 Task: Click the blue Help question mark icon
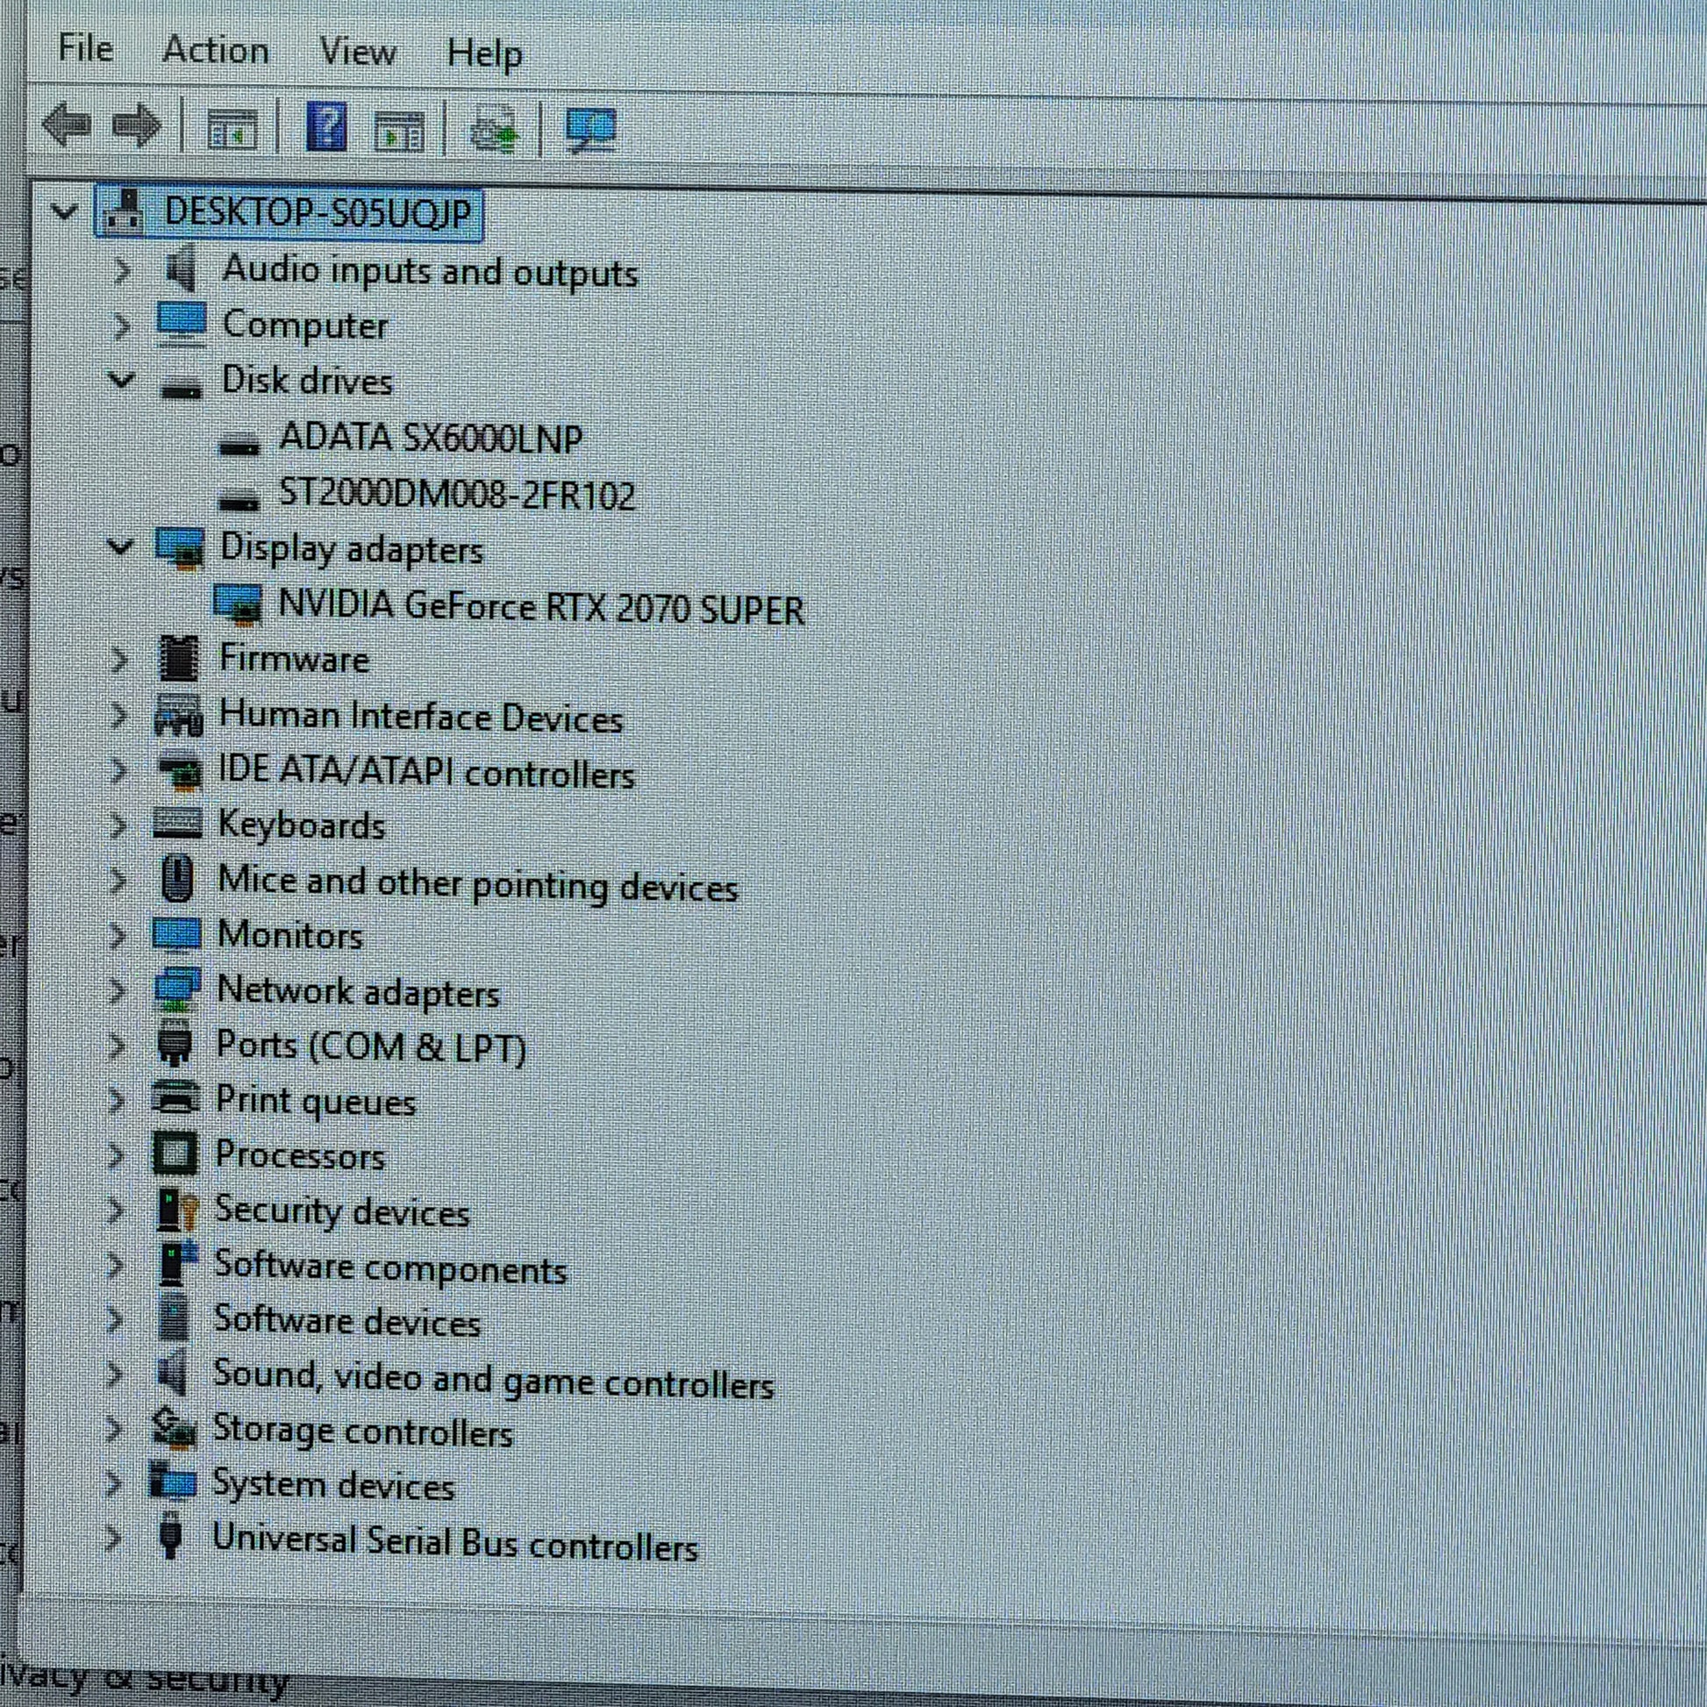[326, 126]
